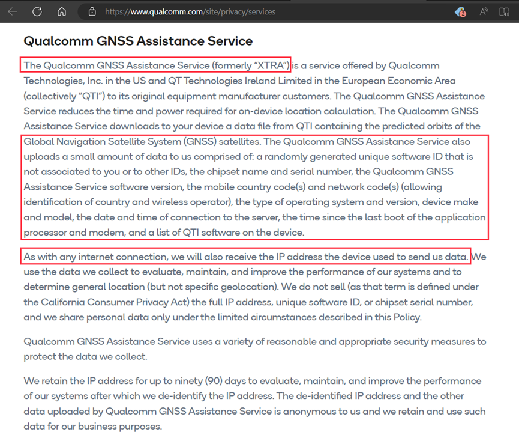Activate the Read aloud icon
Screen dimensions: 519x444
click(x=484, y=12)
